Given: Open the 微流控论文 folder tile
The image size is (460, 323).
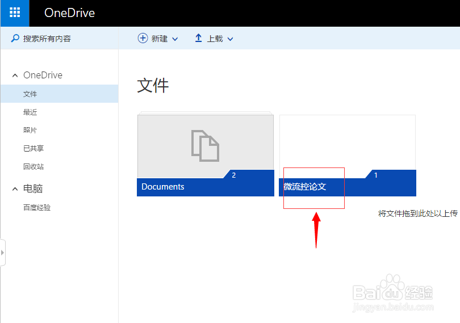Looking at the screenshot, I should (x=348, y=156).
